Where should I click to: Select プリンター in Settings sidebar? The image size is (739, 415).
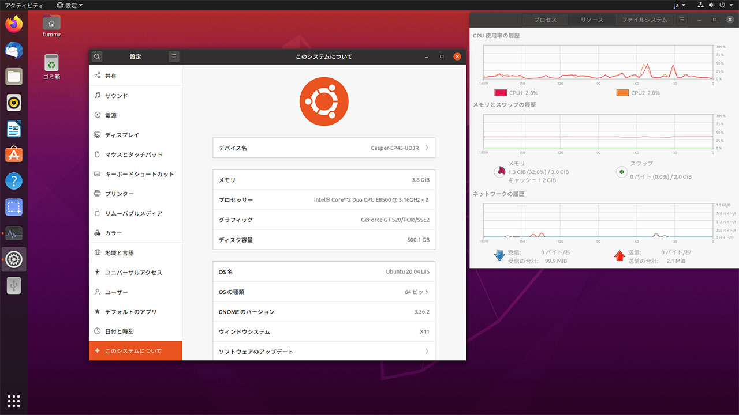click(x=136, y=194)
